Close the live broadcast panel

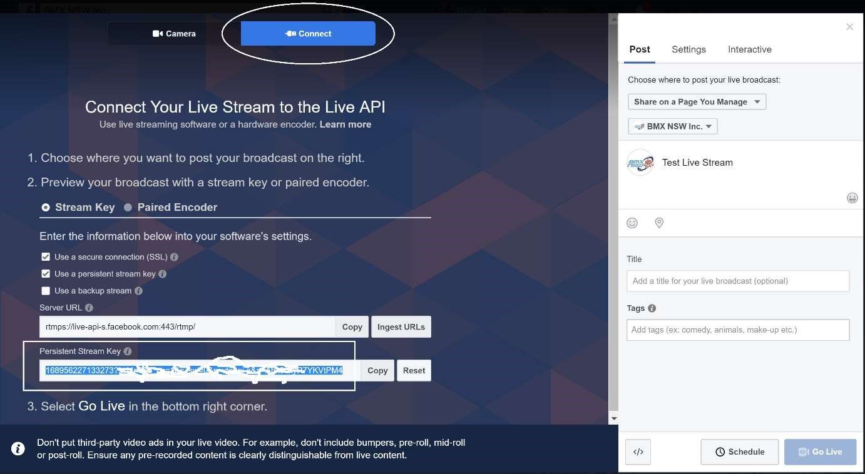click(x=849, y=27)
